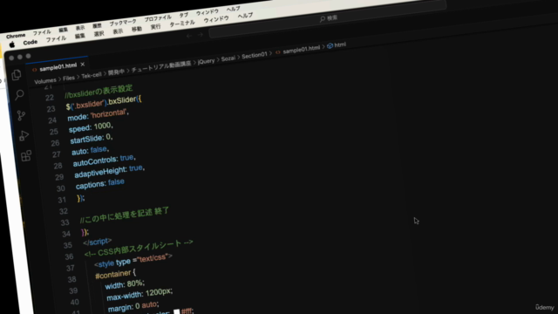Open 履歴 in the Chrome menu bar

(97, 25)
